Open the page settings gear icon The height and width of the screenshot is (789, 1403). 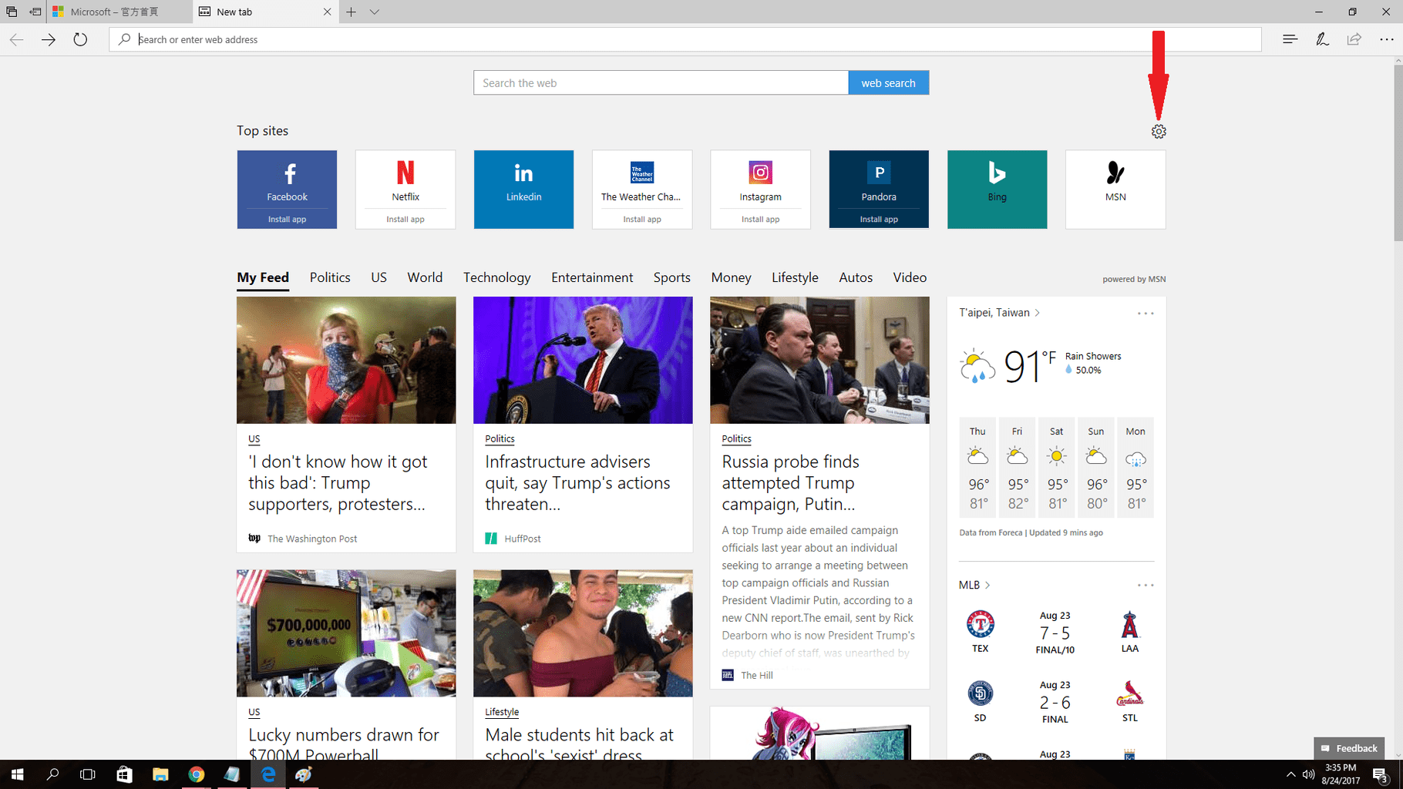coord(1158,132)
